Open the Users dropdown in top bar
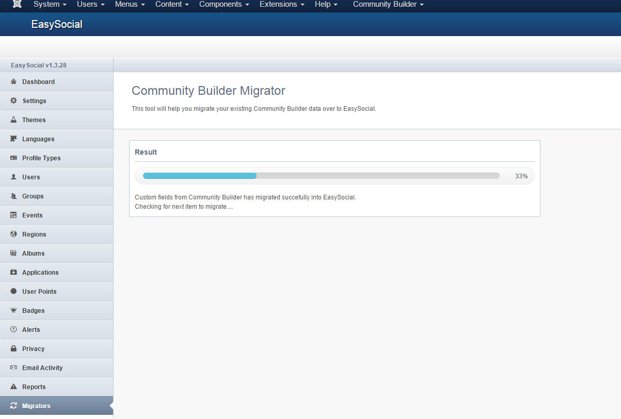The height and width of the screenshot is (419, 621). (x=91, y=4)
